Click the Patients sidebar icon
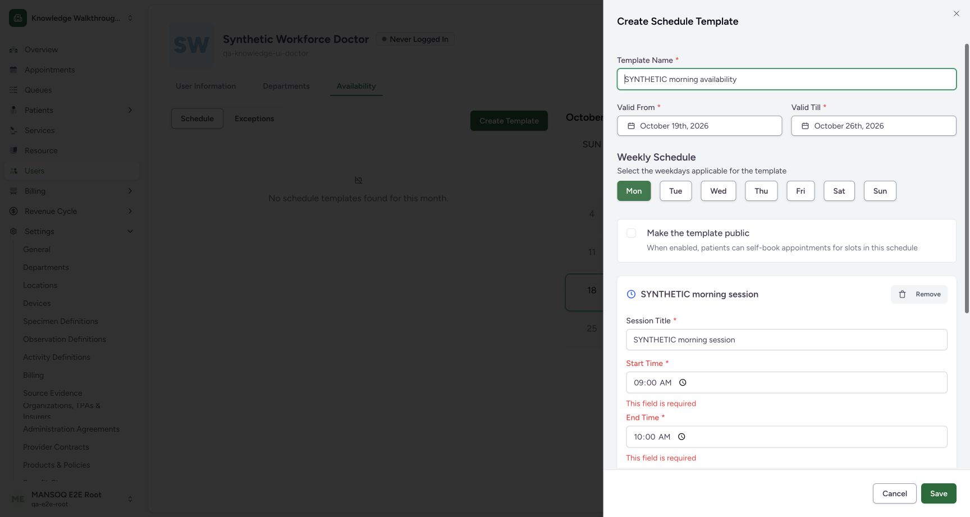The width and height of the screenshot is (970, 517). point(13,110)
